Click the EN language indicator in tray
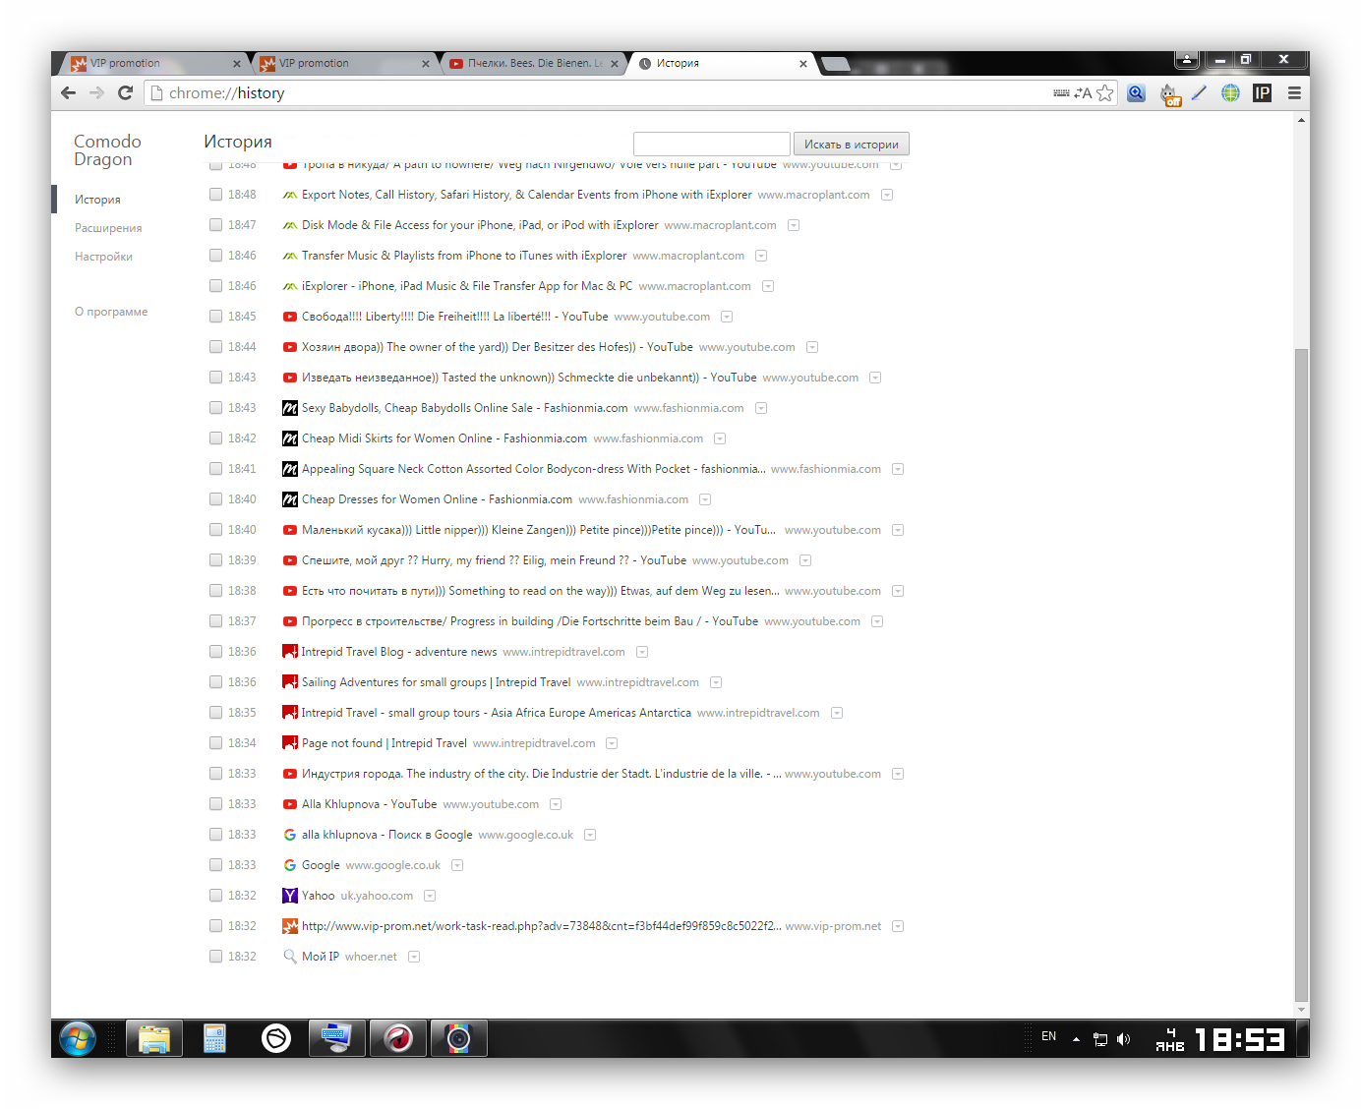Viewport: 1361px width, 1109px height. tap(1049, 1036)
